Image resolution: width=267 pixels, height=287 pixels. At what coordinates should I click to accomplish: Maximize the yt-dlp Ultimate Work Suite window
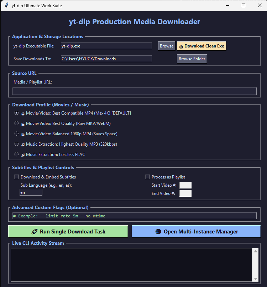tap(244, 5)
